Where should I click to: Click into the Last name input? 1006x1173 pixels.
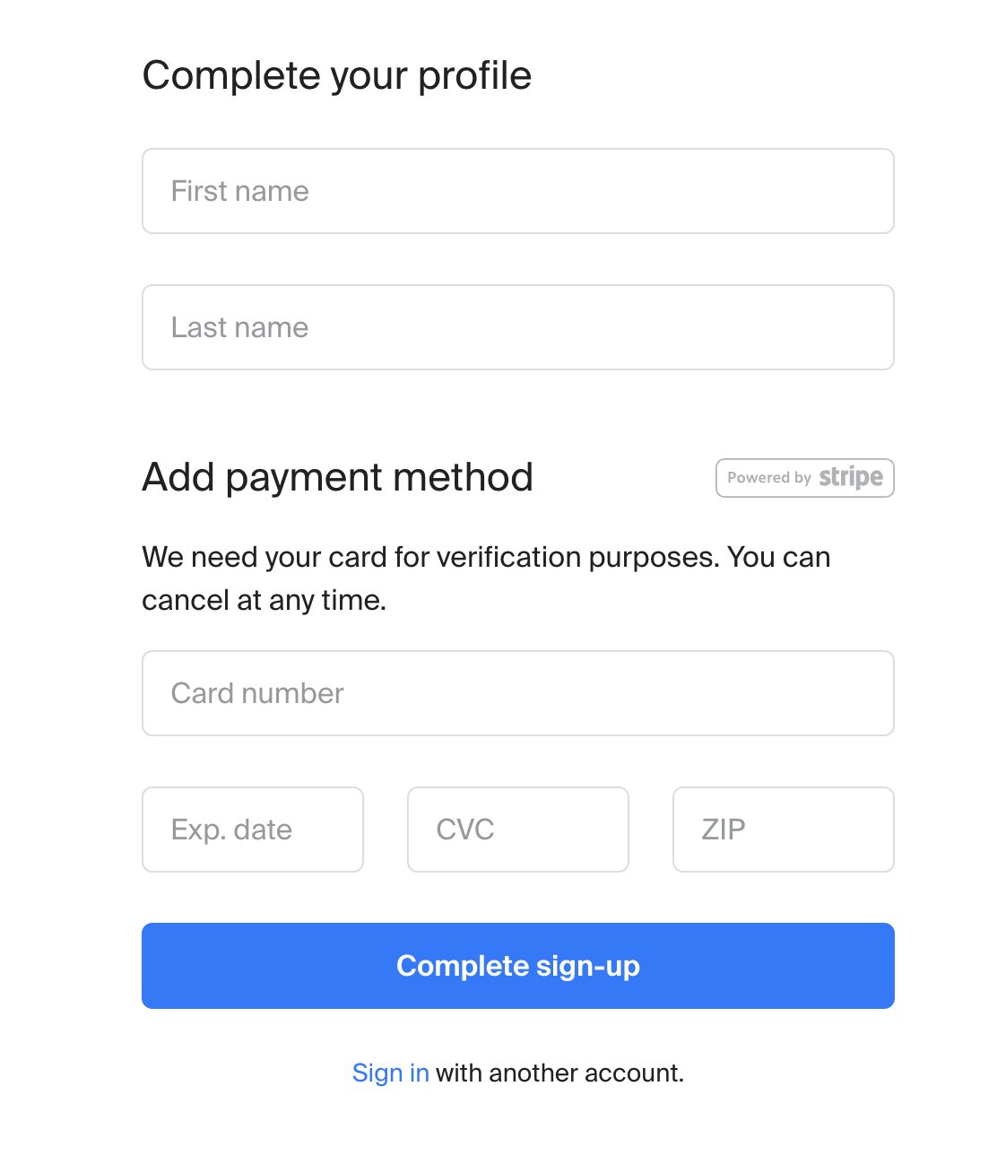click(517, 327)
